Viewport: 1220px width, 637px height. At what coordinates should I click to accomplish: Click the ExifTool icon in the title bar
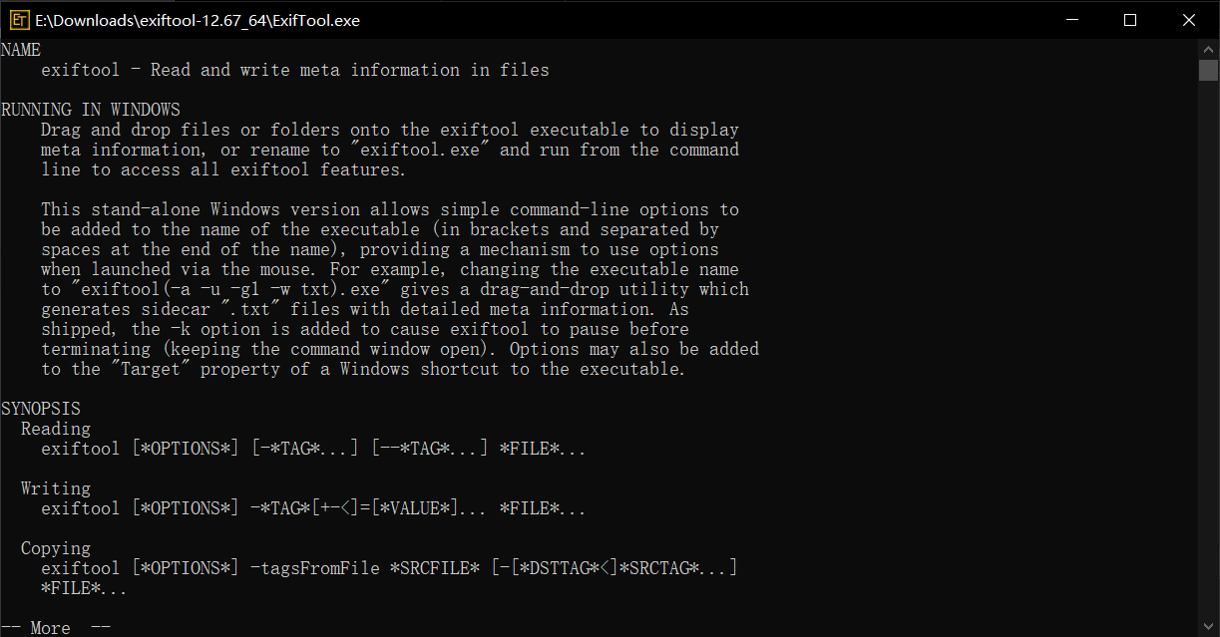tap(18, 20)
